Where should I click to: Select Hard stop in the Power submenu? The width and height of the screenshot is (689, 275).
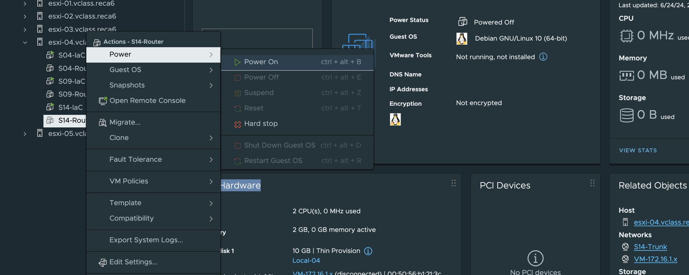[x=297, y=124]
